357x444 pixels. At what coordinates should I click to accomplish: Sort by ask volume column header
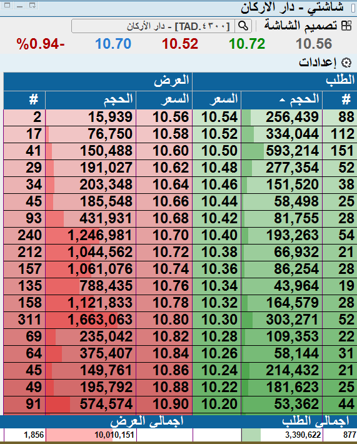coord(91,100)
